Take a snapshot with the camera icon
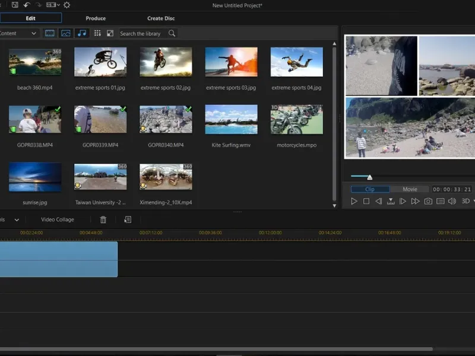This screenshot has height=356, width=475. [x=428, y=201]
